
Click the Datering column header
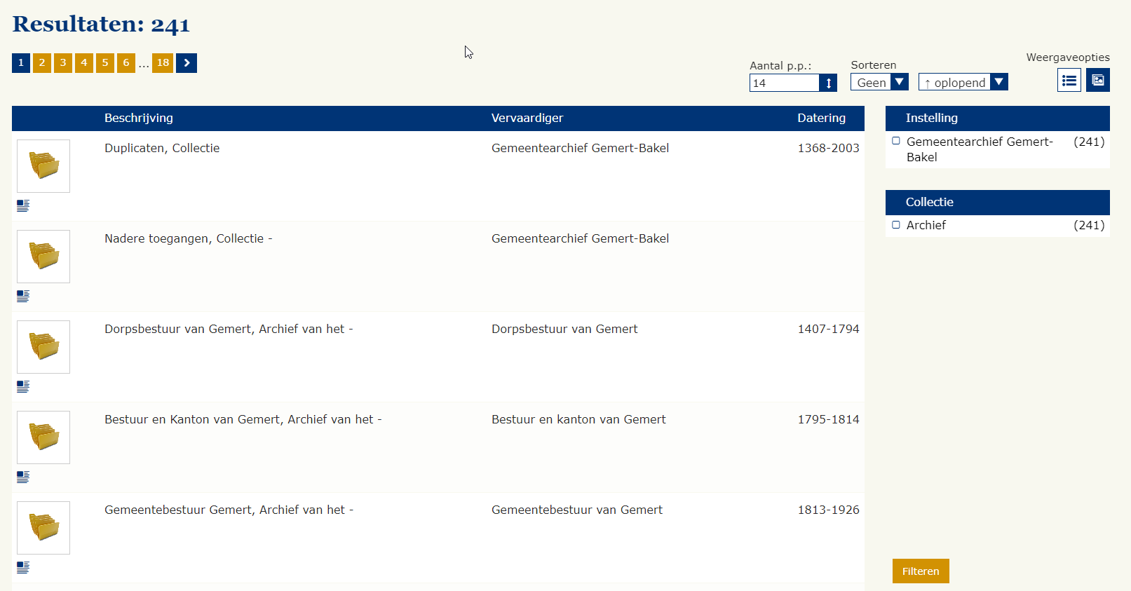[821, 118]
